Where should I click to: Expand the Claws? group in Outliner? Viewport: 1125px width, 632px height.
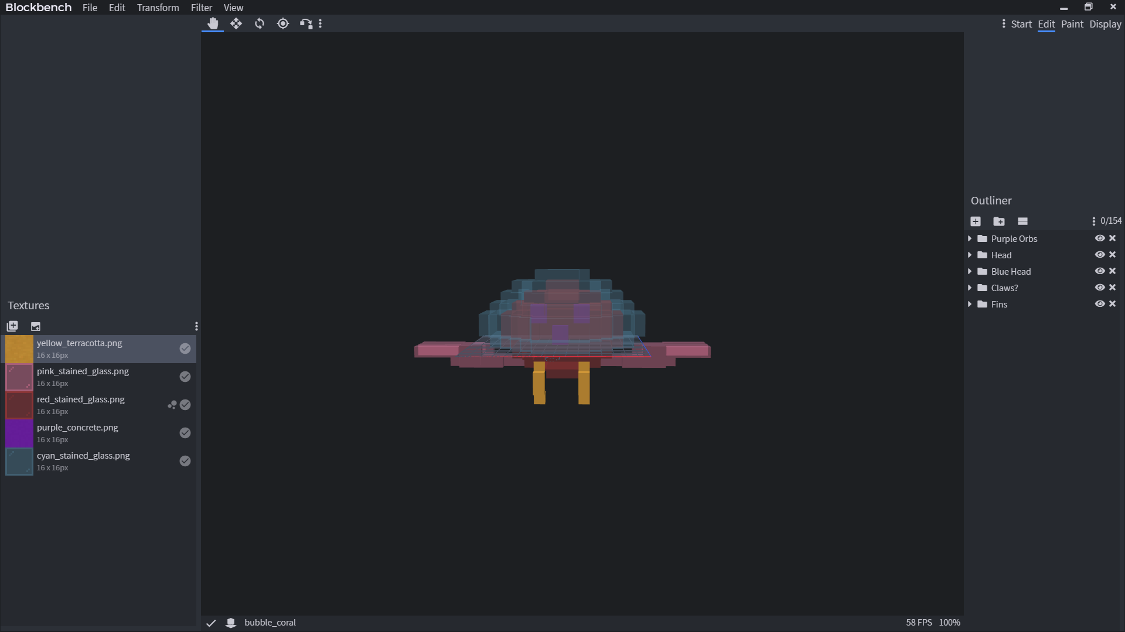tap(970, 288)
